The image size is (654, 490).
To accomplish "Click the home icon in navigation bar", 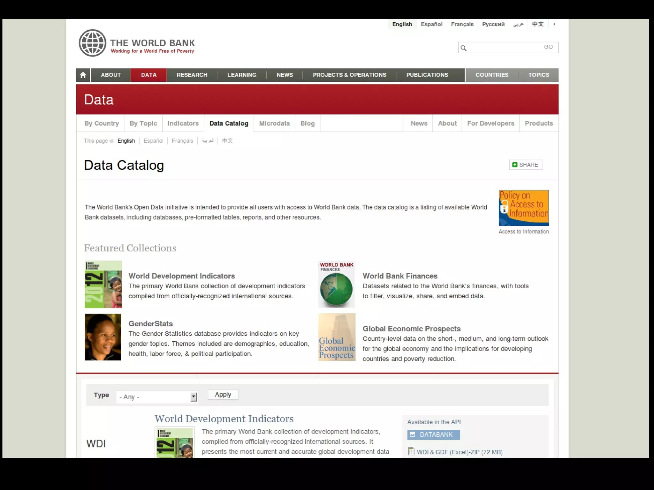I will pyautogui.click(x=83, y=75).
